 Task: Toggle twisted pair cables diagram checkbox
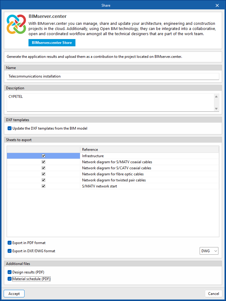pyautogui.click(x=44, y=180)
